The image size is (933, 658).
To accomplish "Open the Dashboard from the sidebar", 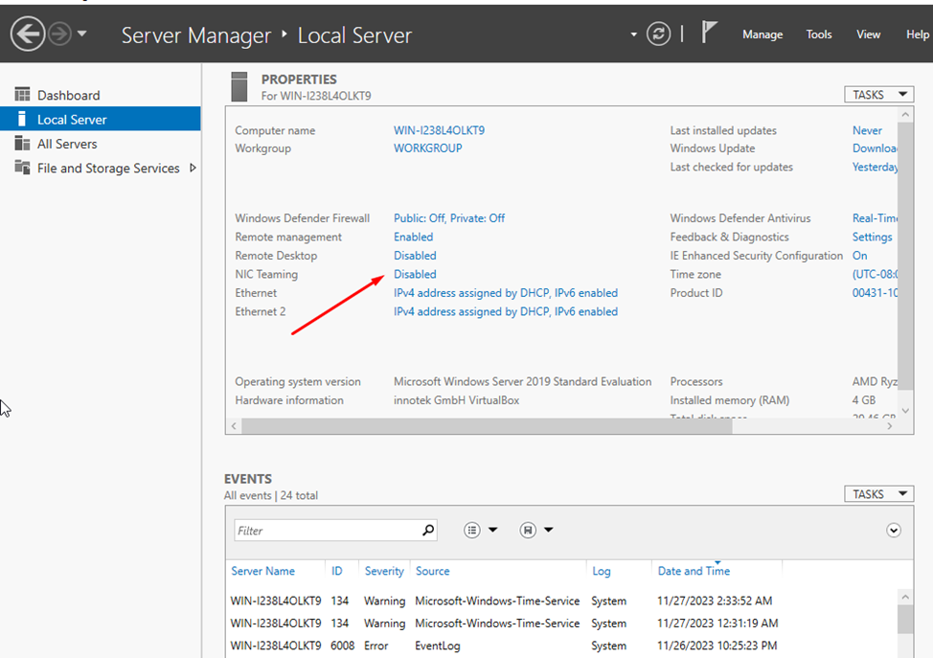I will click(x=69, y=95).
